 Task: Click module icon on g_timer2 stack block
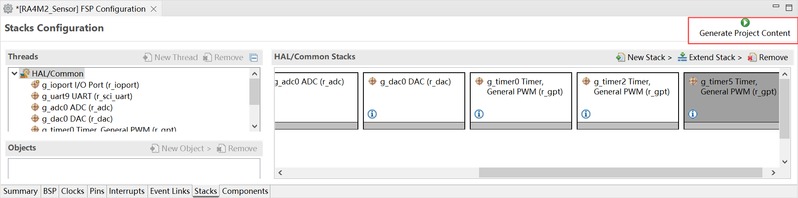pyautogui.click(x=586, y=81)
